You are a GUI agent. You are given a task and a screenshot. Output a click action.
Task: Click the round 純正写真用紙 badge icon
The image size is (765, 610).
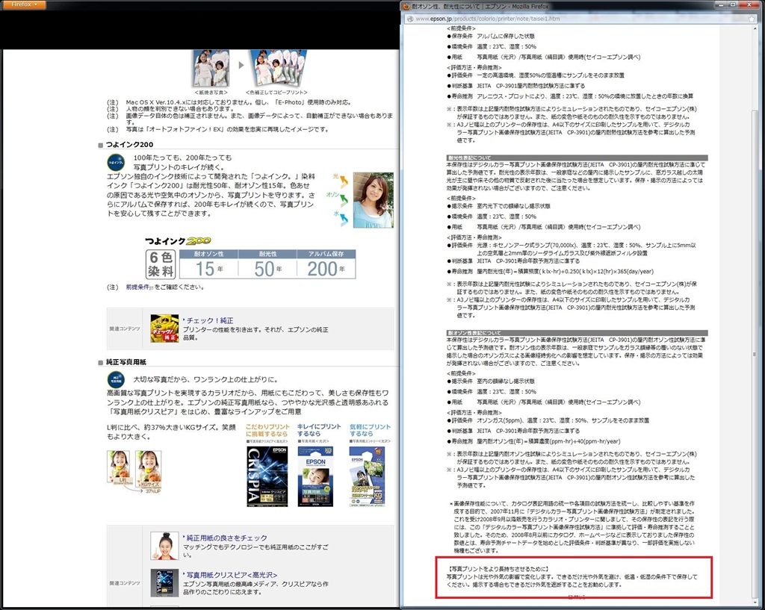click(116, 379)
